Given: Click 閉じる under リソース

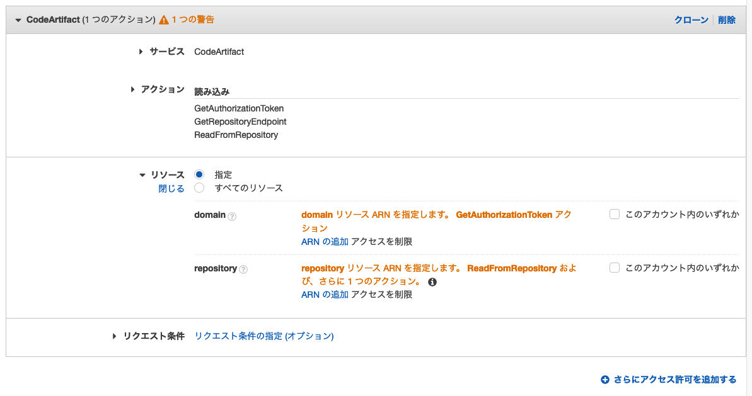Looking at the screenshot, I should 171,189.
